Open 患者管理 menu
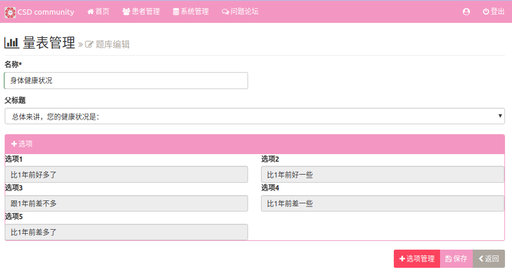This screenshot has height=276, width=512. (141, 12)
